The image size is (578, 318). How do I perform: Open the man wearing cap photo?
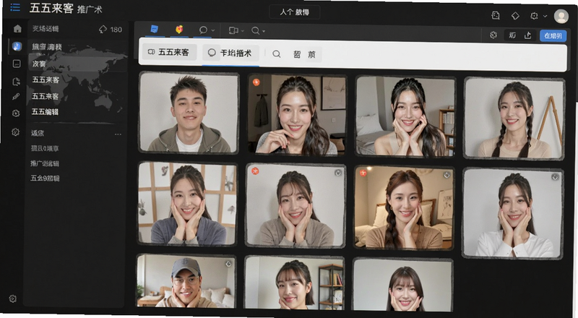[186, 280]
